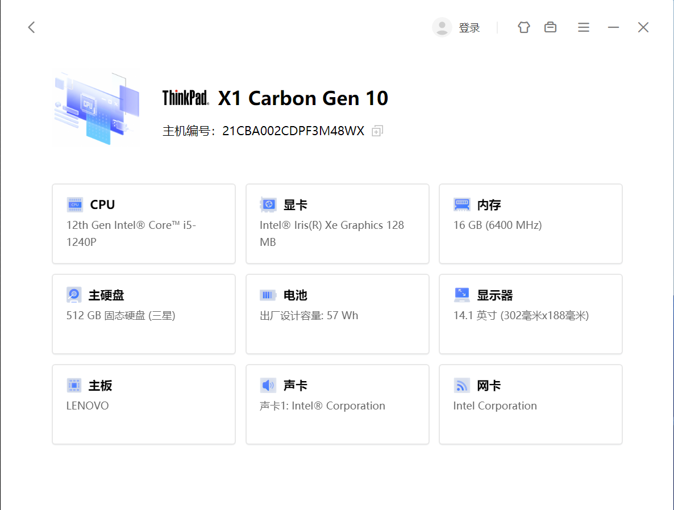Screen dimensions: 674x510
Task: Click the 显卡 graphics card icon
Action: click(x=268, y=204)
